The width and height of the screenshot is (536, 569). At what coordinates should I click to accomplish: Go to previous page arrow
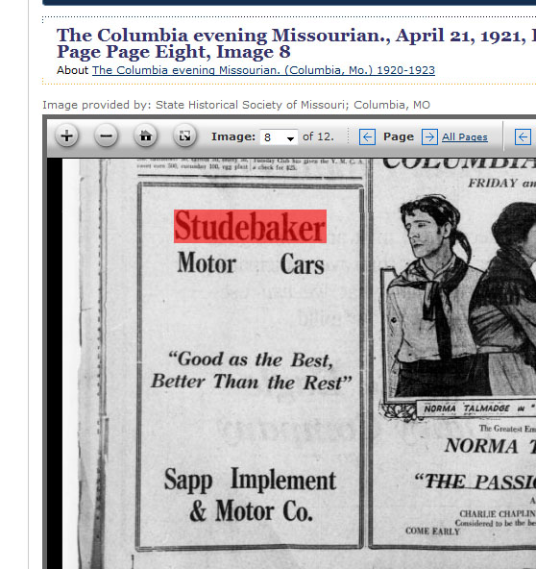pyautogui.click(x=367, y=137)
